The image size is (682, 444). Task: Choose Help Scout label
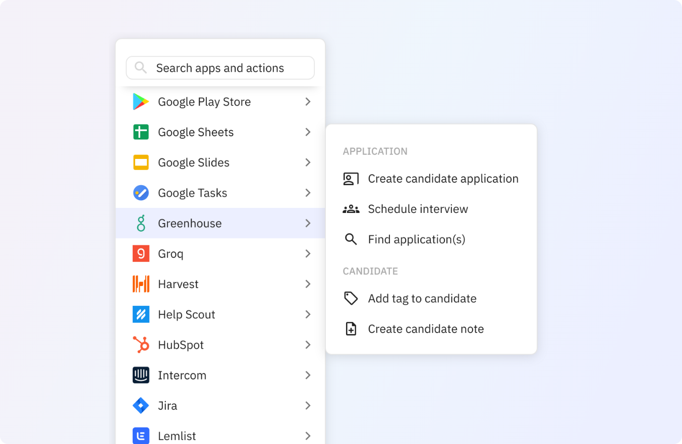tap(187, 314)
